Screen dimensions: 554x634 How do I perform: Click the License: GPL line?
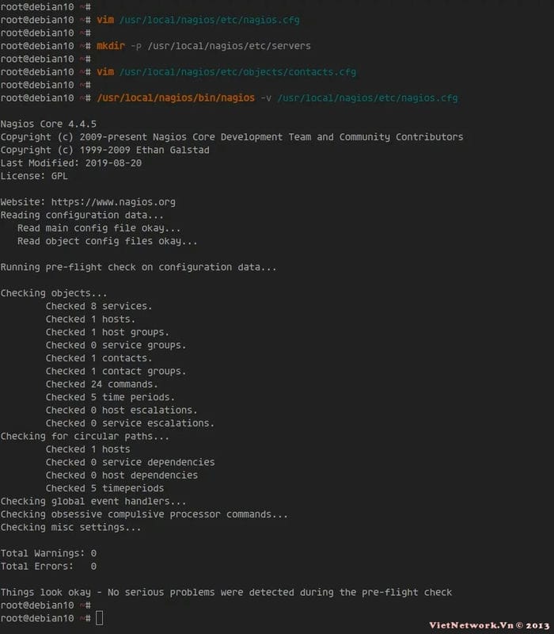34,176
